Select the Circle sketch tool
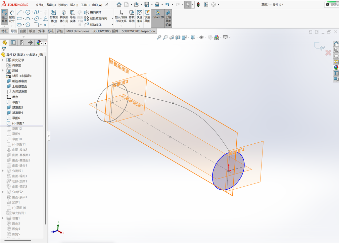The width and height of the screenshot is (339, 243). pyautogui.click(x=28, y=12)
